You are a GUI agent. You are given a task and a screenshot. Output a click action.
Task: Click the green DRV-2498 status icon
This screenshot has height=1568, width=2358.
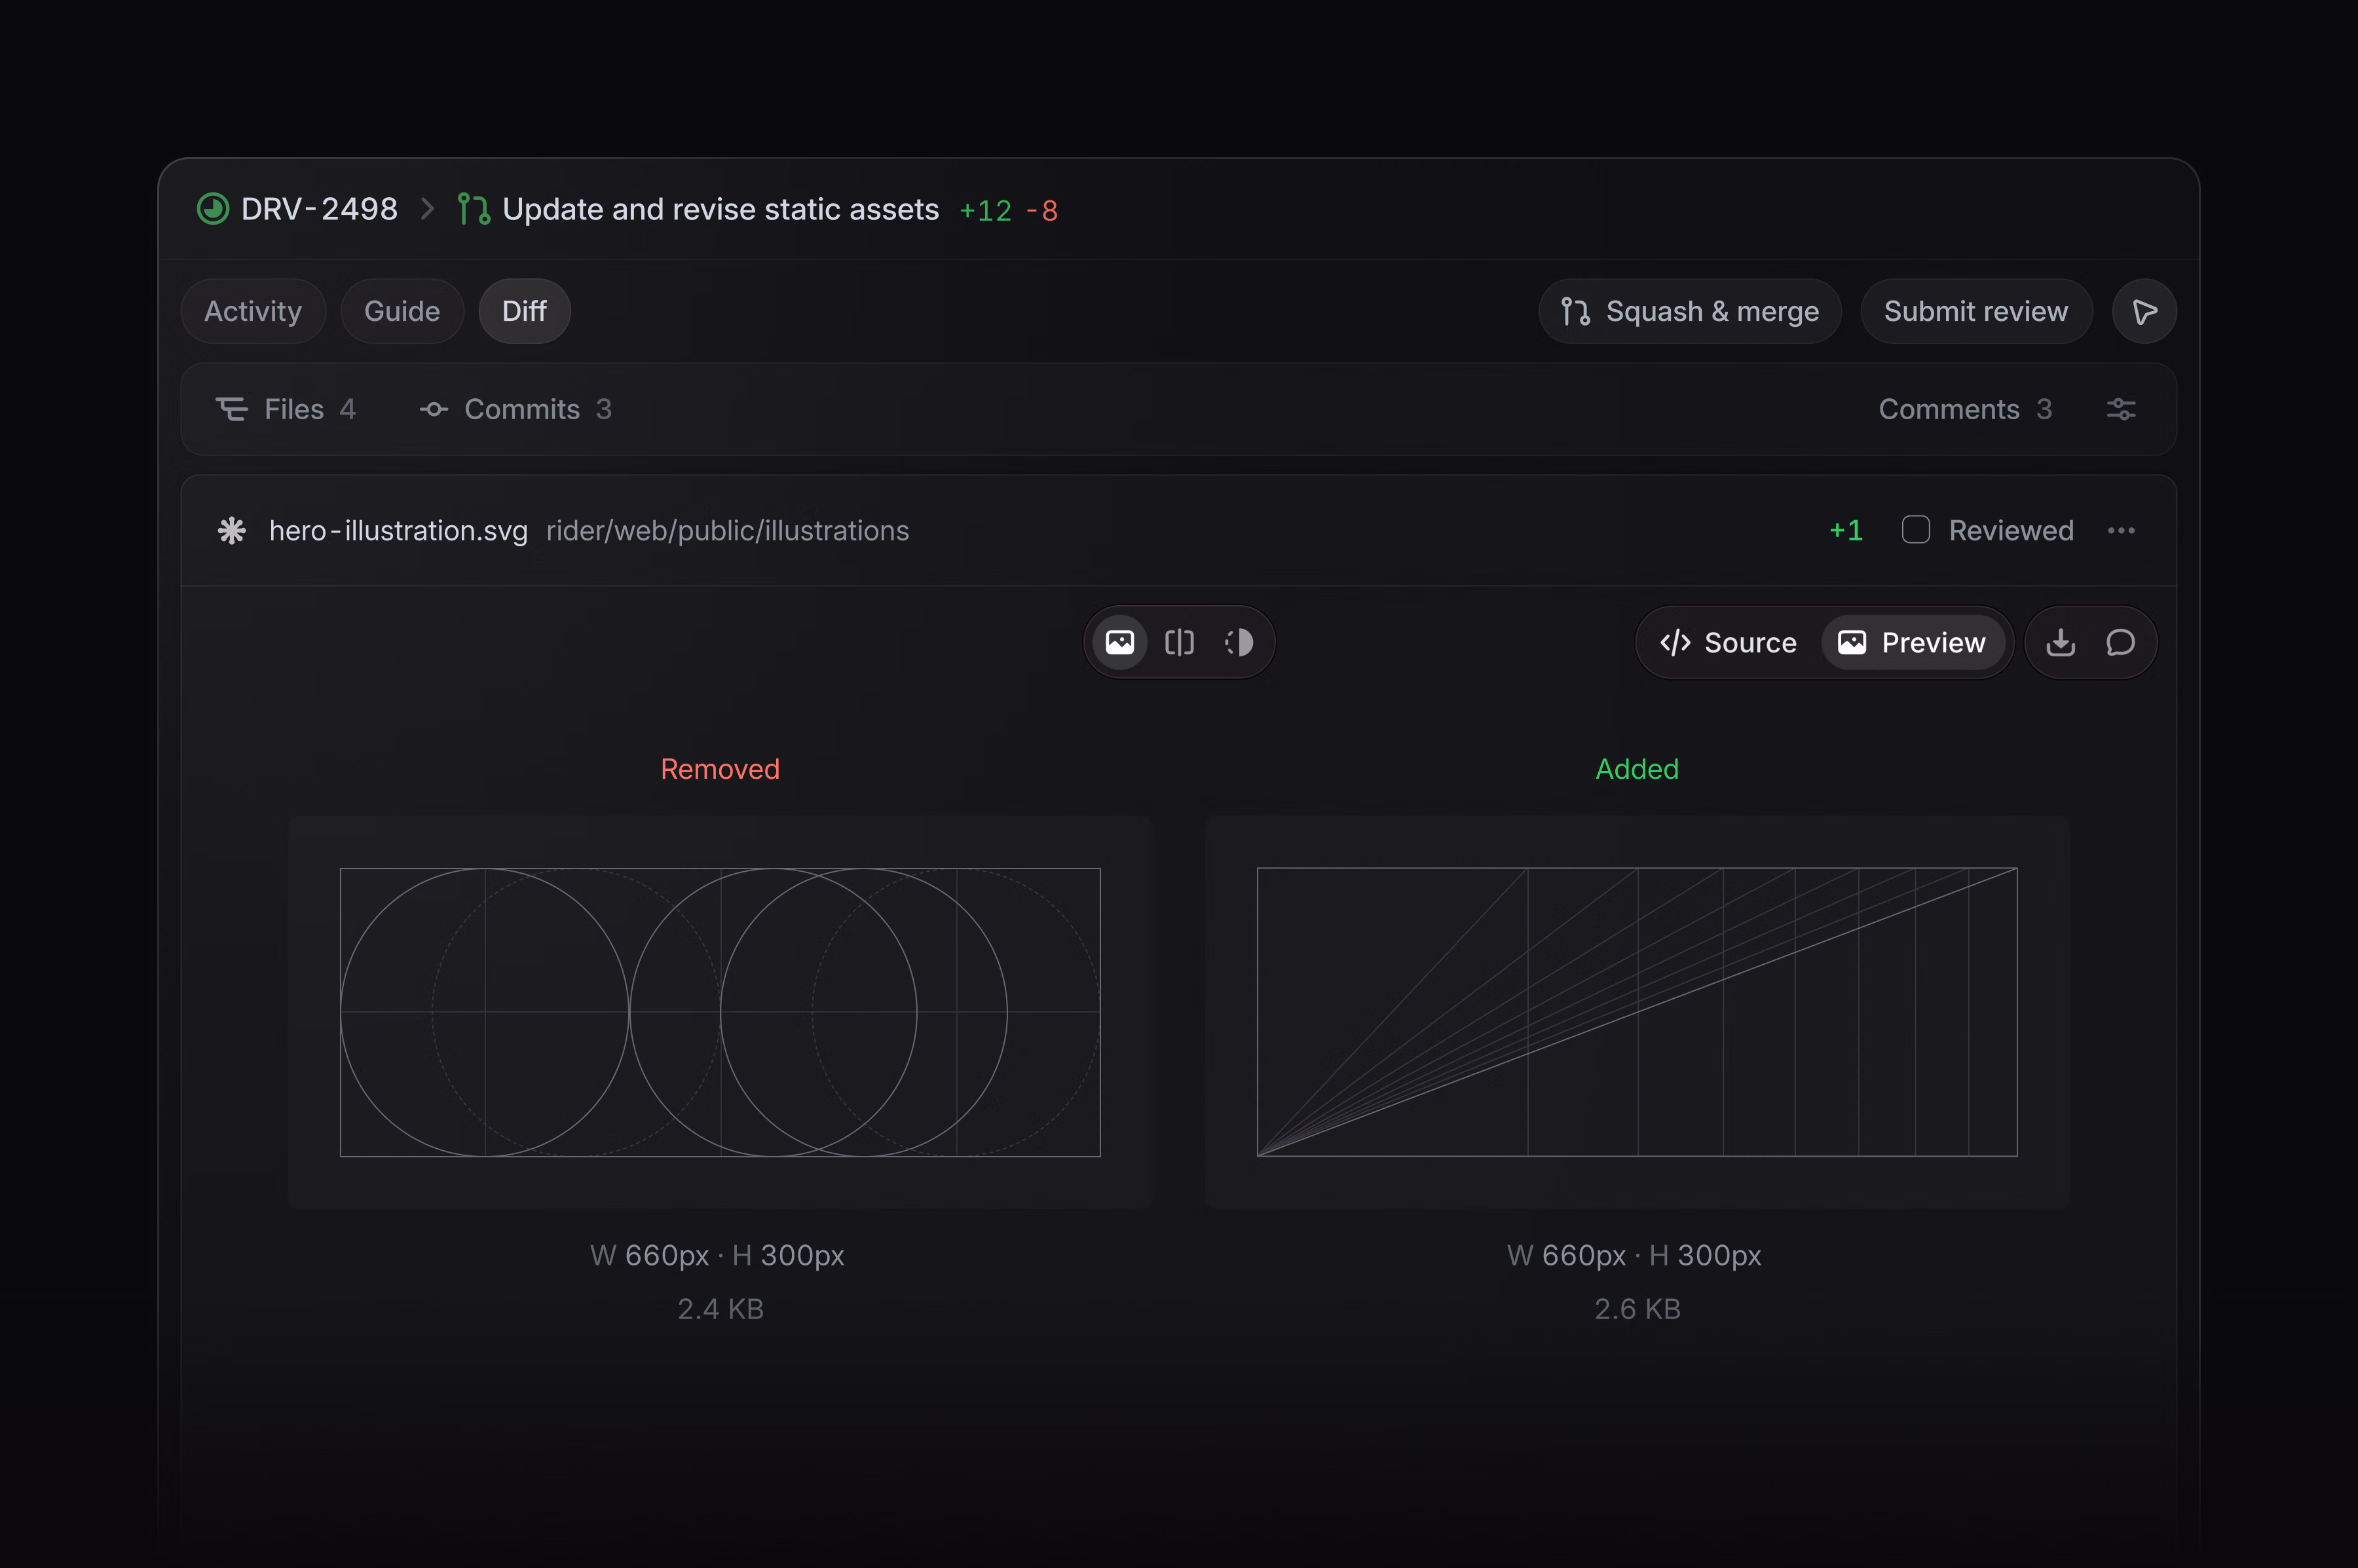pos(212,209)
